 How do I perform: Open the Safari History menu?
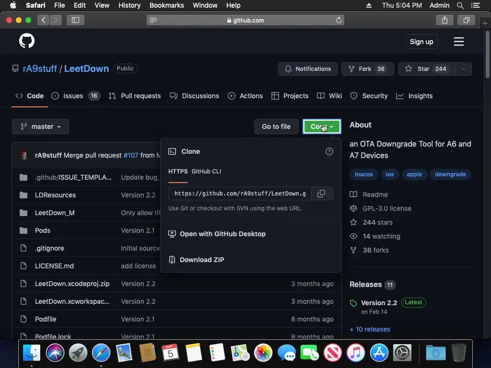point(129,5)
